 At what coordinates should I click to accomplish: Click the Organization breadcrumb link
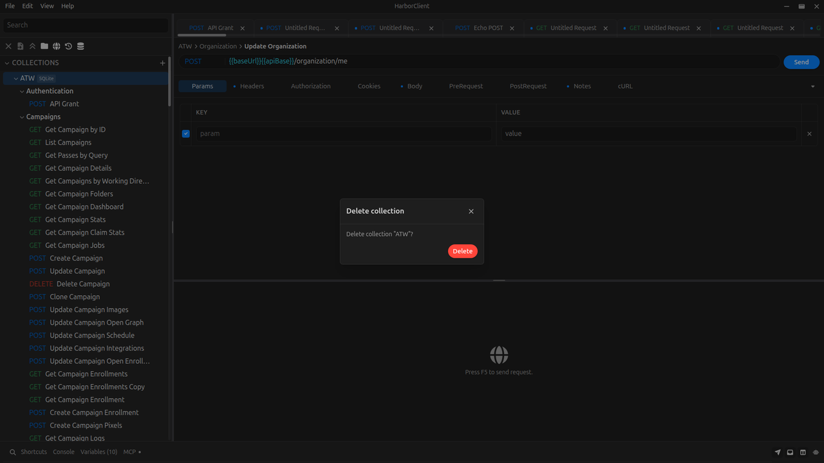click(x=218, y=46)
